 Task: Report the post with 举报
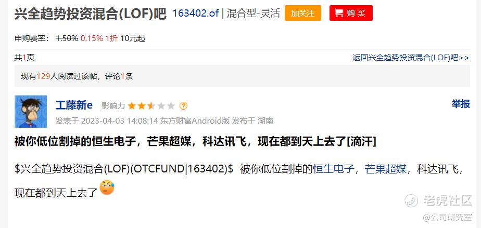point(461,104)
